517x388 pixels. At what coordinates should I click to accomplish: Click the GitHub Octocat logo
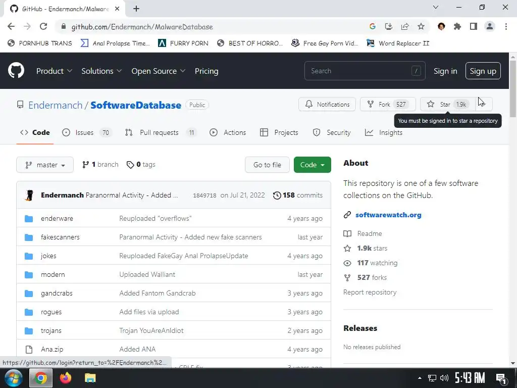16,71
